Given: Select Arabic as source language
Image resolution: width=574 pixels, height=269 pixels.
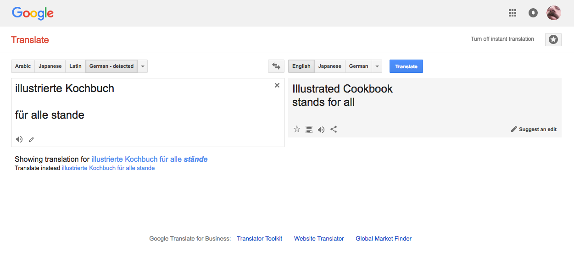Looking at the screenshot, I should click(x=23, y=66).
